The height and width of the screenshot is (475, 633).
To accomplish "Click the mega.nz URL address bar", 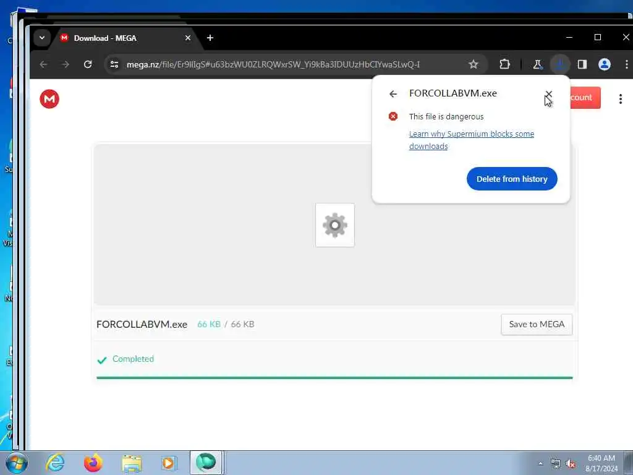I will pyautogui.click(x=273, y=64).
